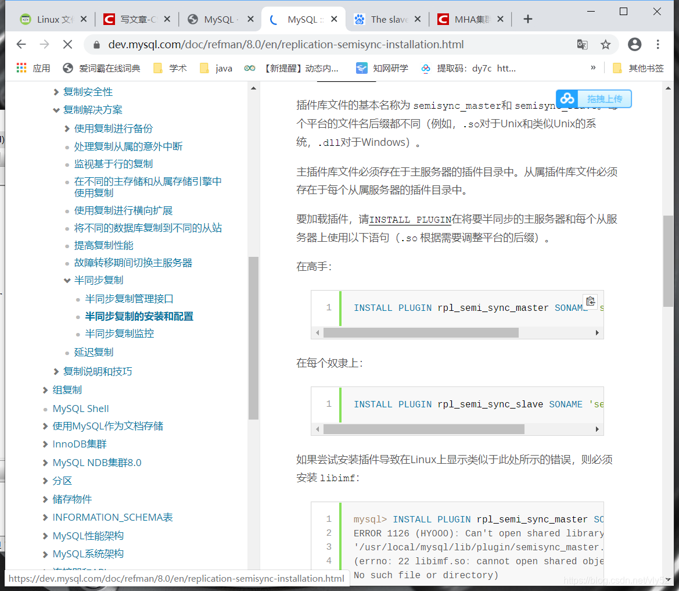Screen dimensions: 679x591
Task: Click the sidebar vertical scrollbar thumb
Action: coord(254,338)
